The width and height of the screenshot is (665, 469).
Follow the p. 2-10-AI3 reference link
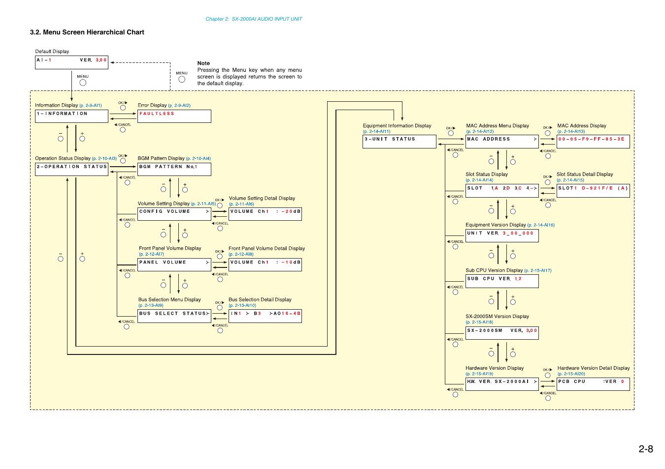pyautogui.click(x=104, y=159)
